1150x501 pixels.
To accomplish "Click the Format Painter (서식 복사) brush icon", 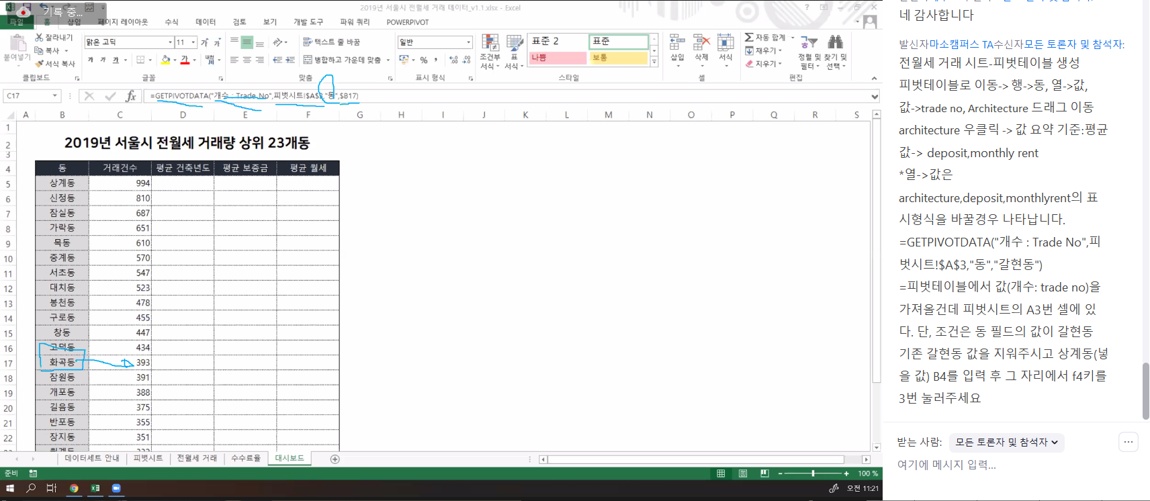I will point(39,64).
